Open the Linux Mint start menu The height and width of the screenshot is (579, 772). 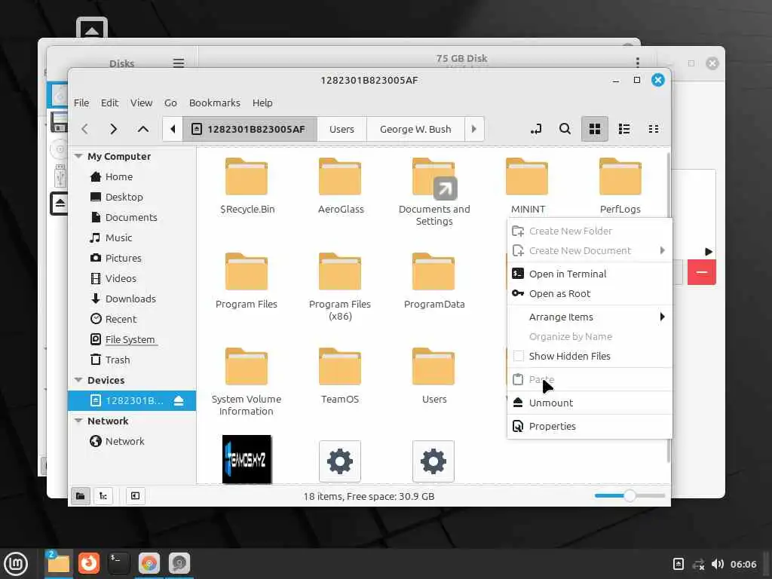16,564
